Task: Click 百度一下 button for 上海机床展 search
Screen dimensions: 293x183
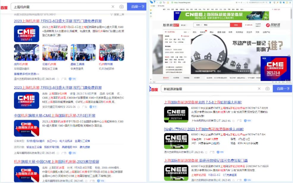Action: 138,7
